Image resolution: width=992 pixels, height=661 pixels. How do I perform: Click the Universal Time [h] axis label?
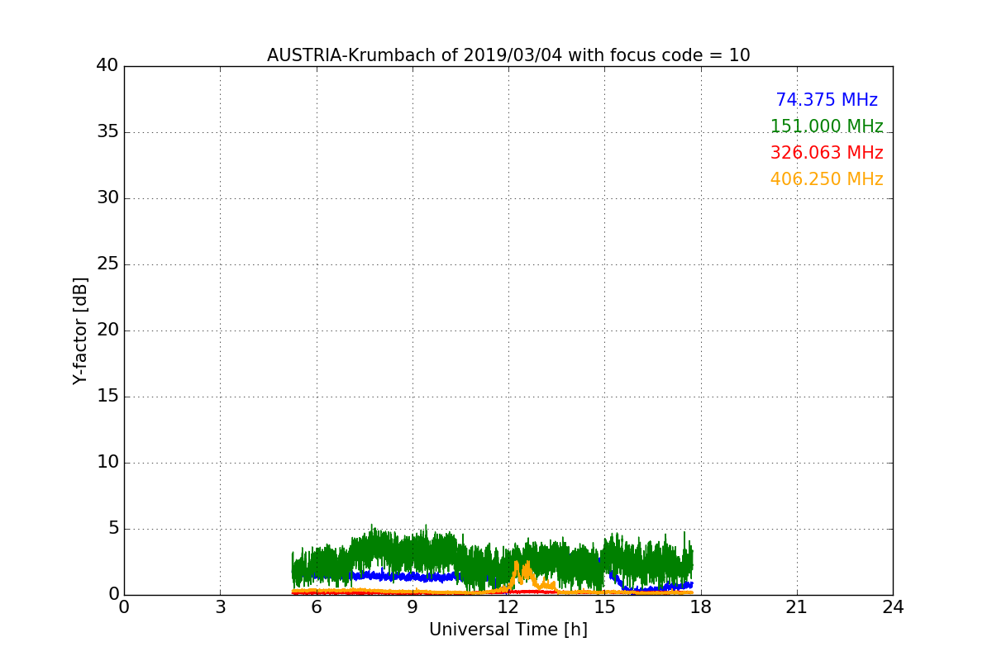508,630
